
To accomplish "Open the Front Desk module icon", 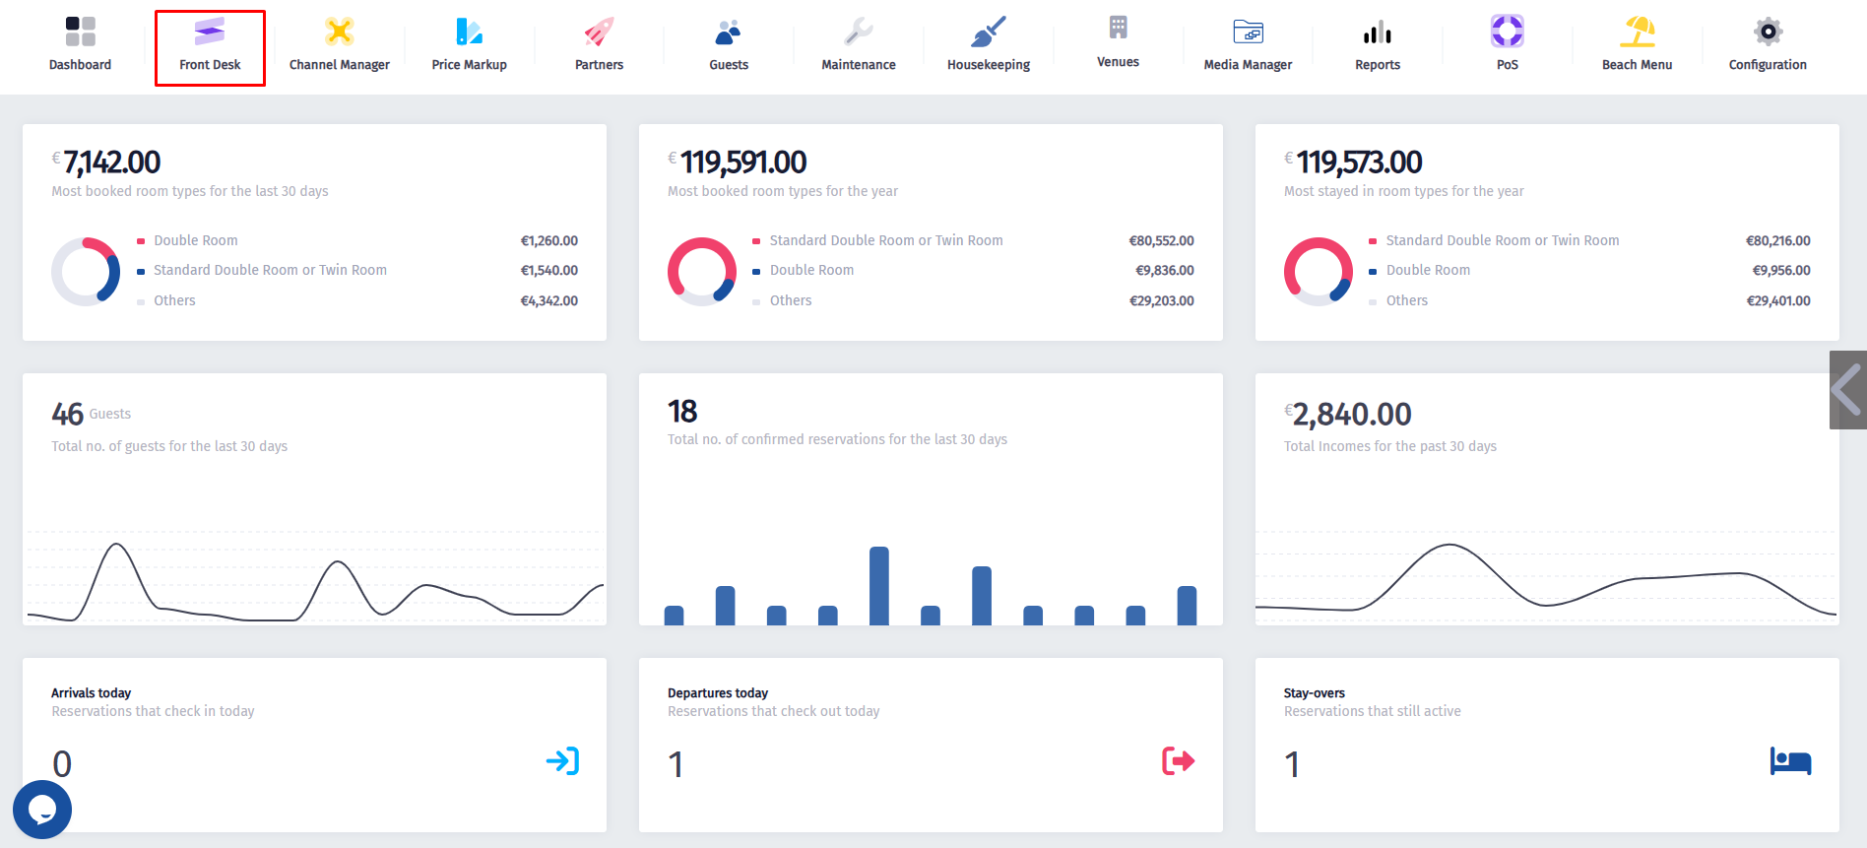I will (210, 32).
